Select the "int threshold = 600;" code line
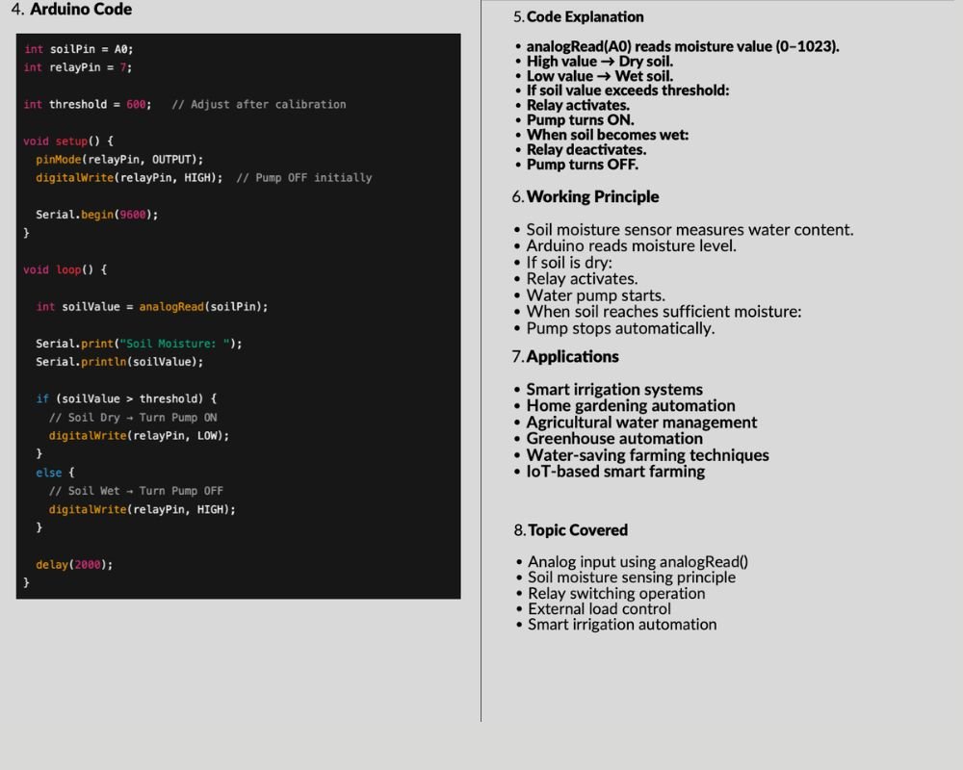The image size is (963, 770). [87, 104]
